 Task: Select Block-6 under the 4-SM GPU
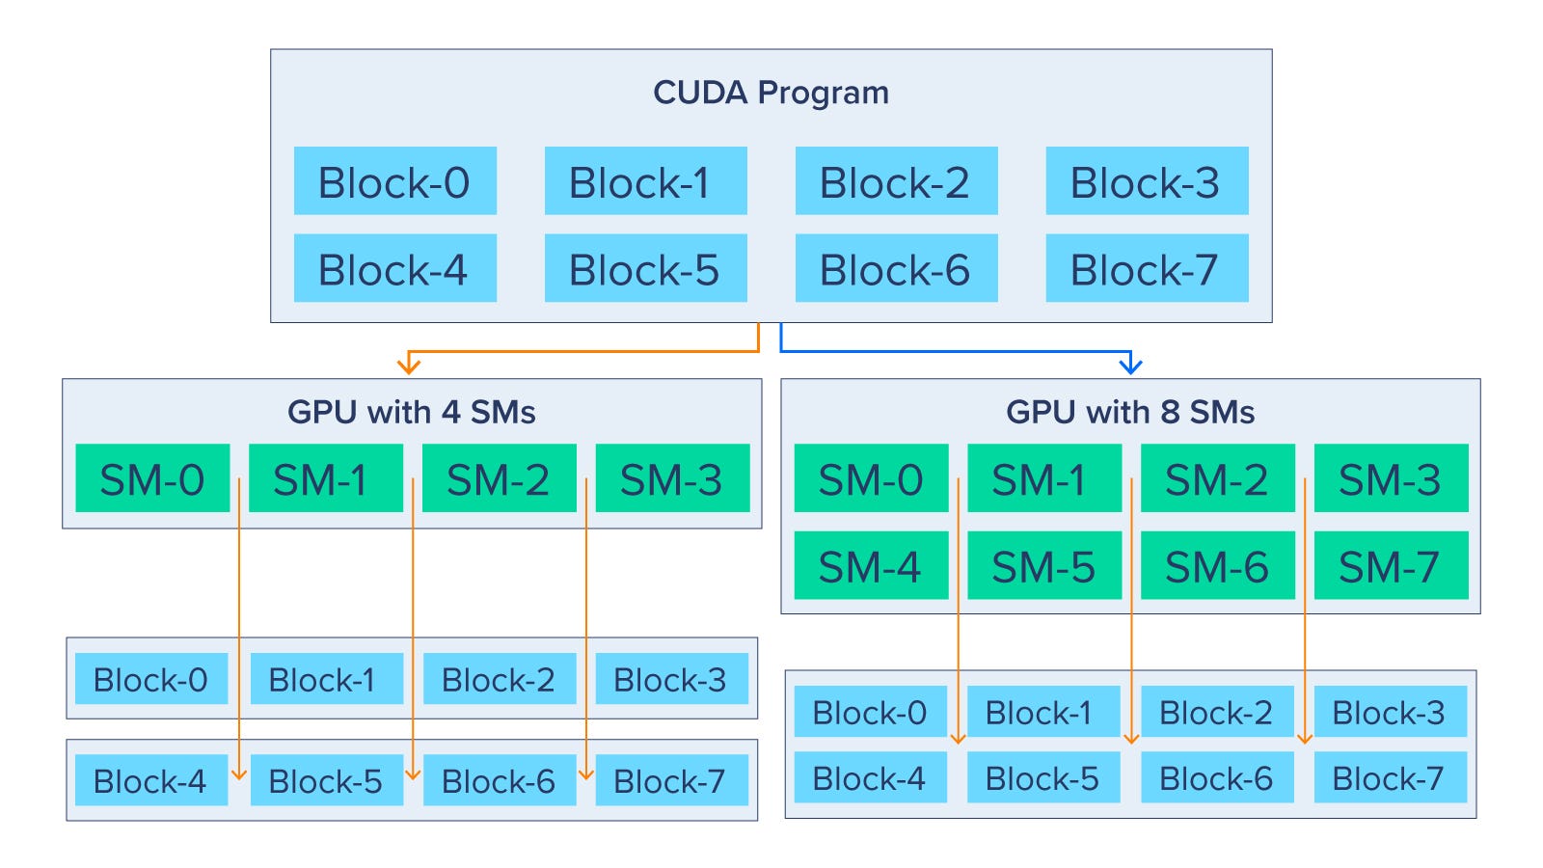tap(500, 780)
